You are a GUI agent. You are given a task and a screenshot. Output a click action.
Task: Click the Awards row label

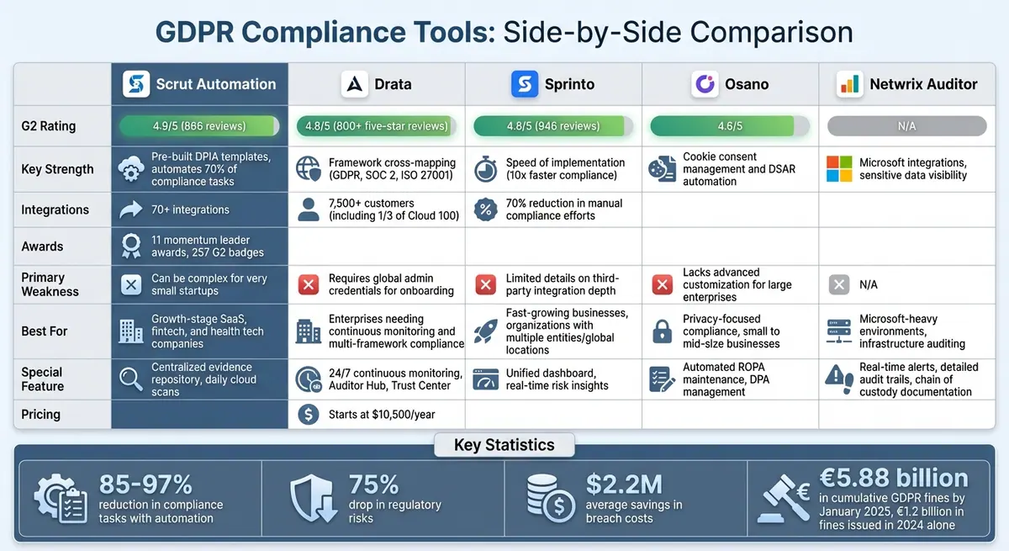click(x=42, y=246)
